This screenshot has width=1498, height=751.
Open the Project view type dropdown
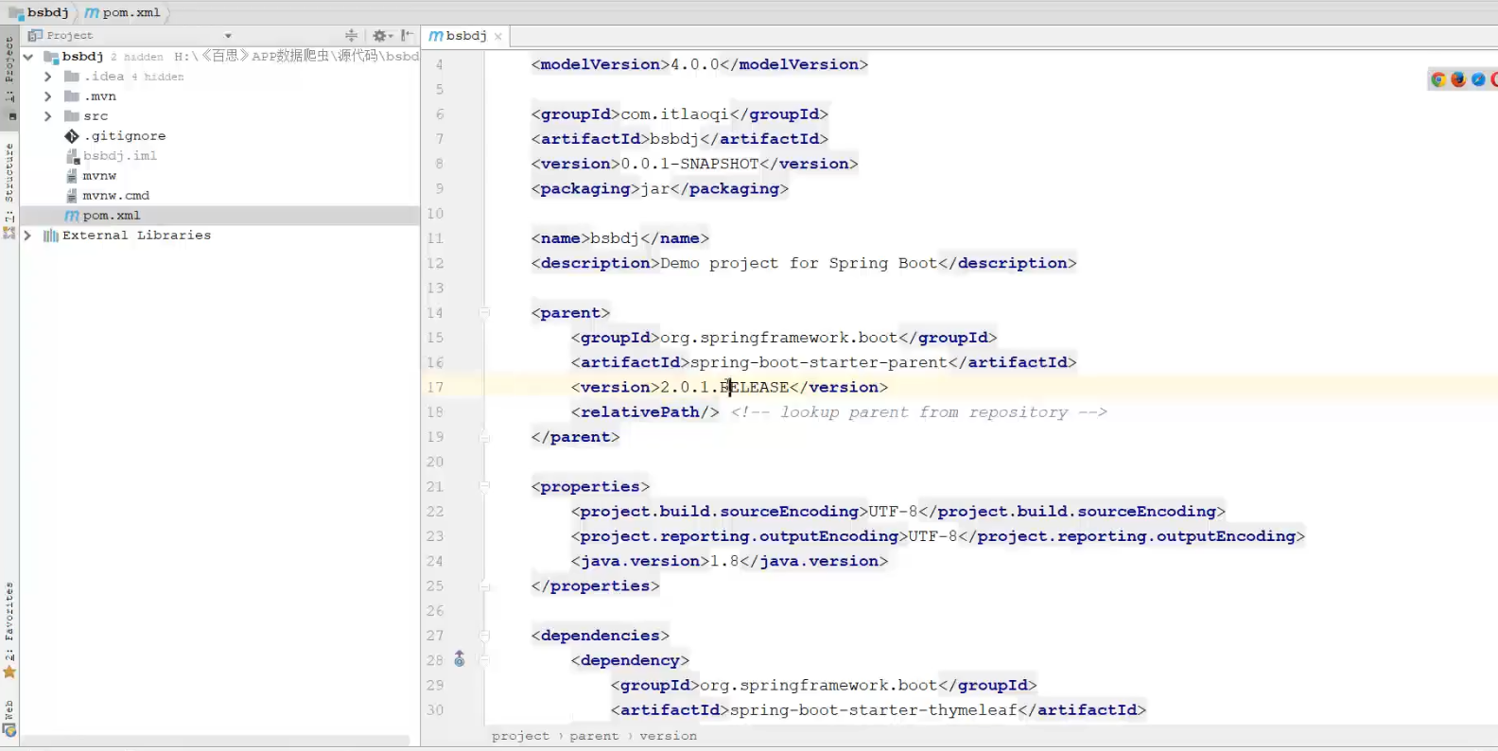228,36
